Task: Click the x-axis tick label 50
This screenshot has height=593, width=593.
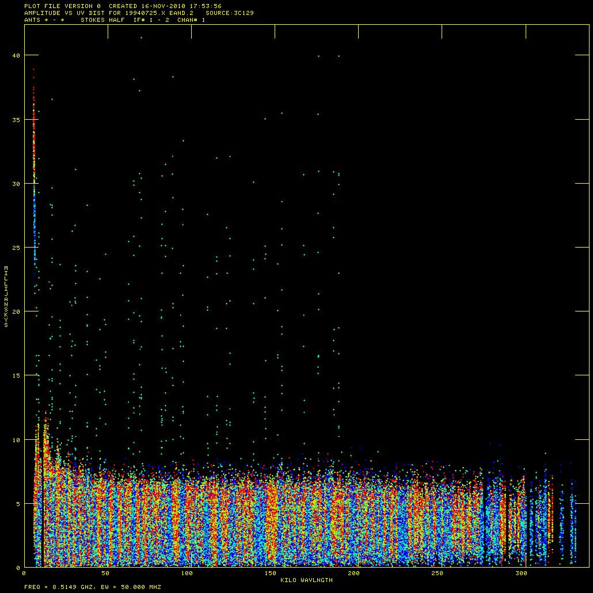Action: tap(105, 573)
